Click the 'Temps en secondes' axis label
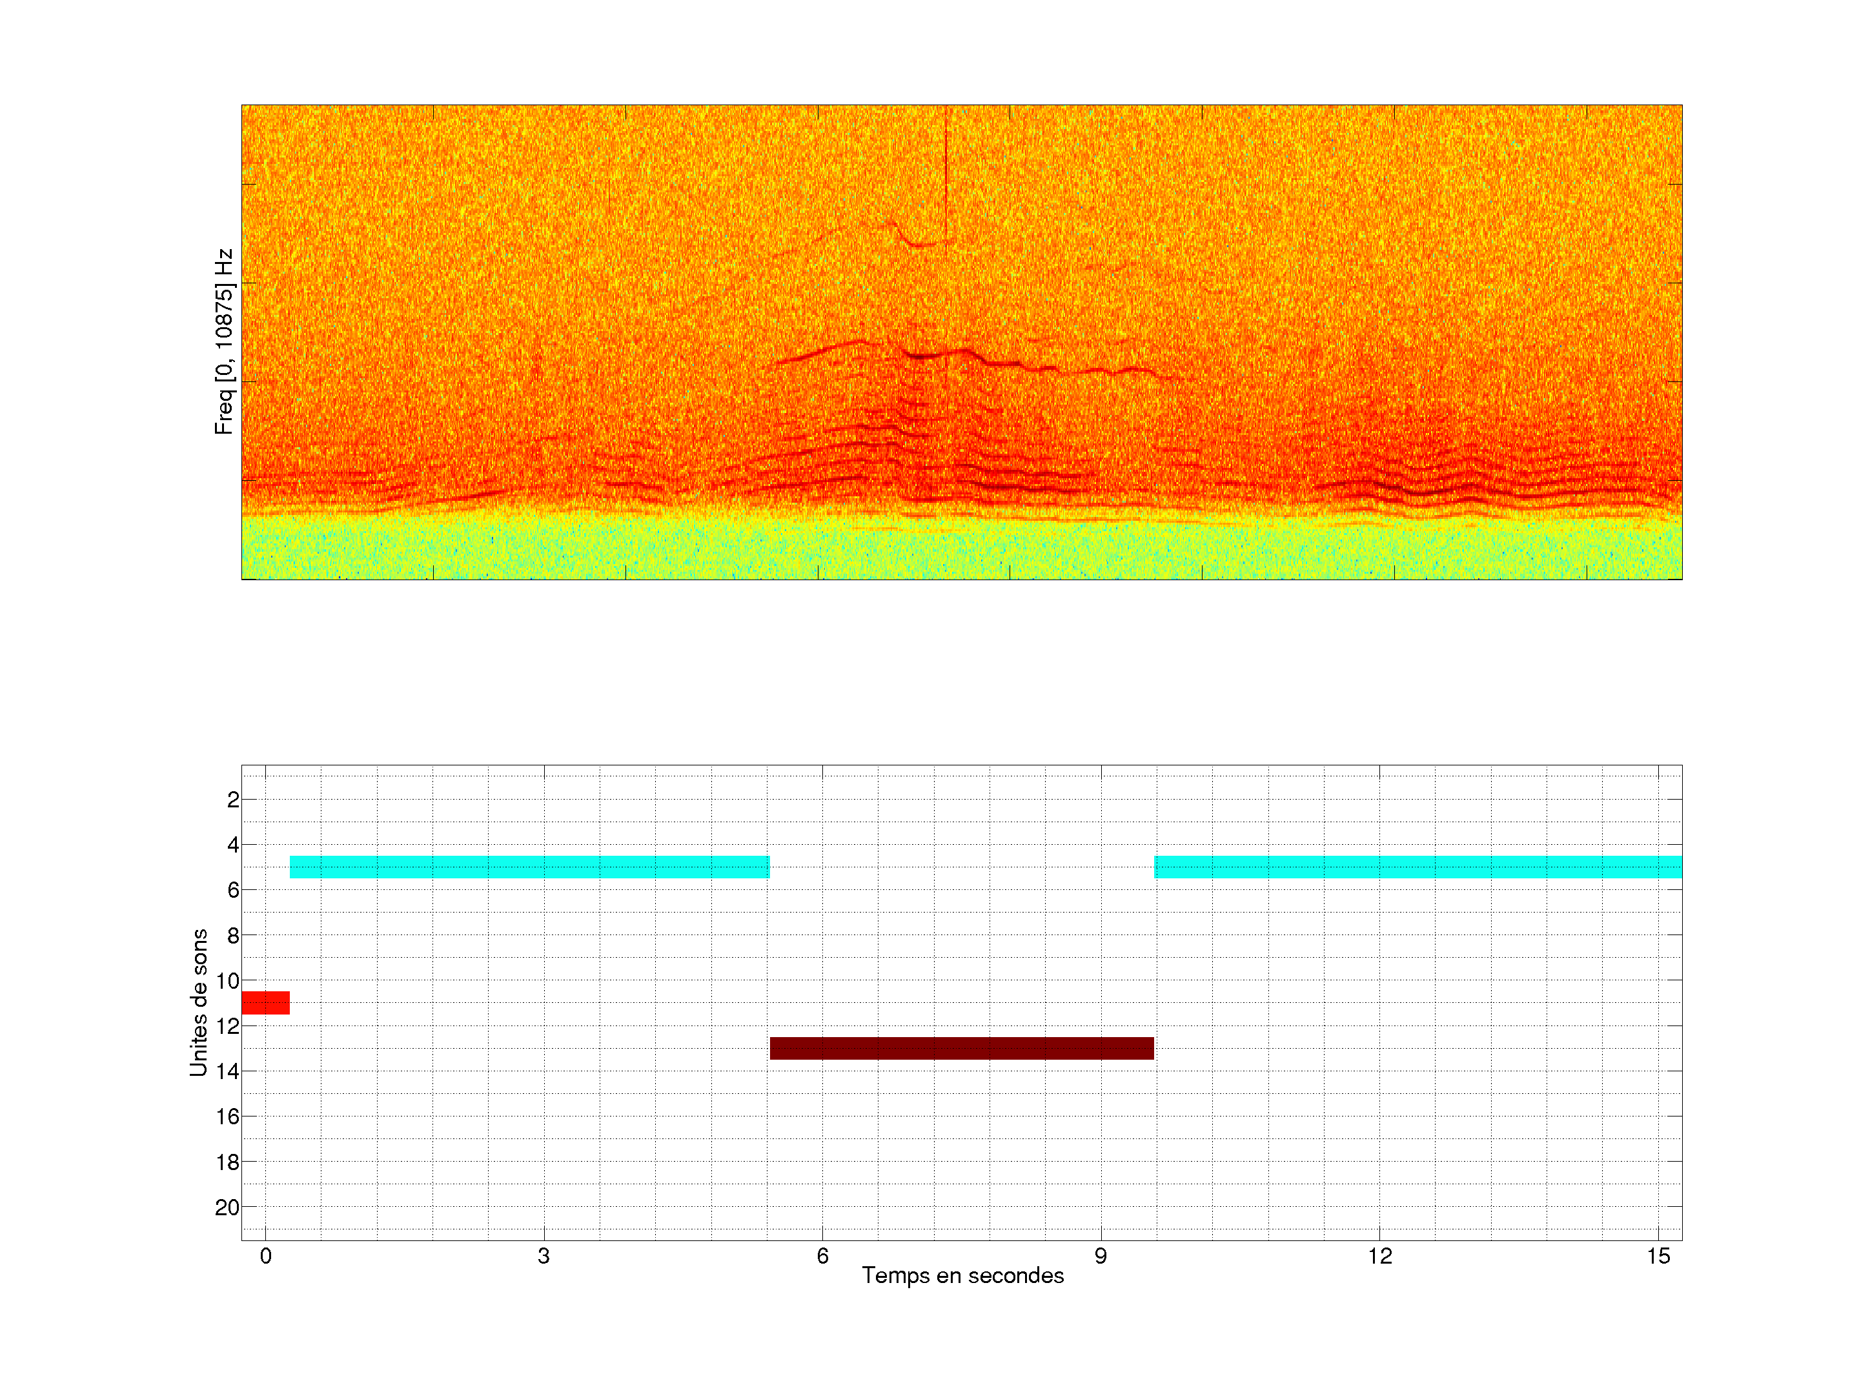 click(962, 1275)
